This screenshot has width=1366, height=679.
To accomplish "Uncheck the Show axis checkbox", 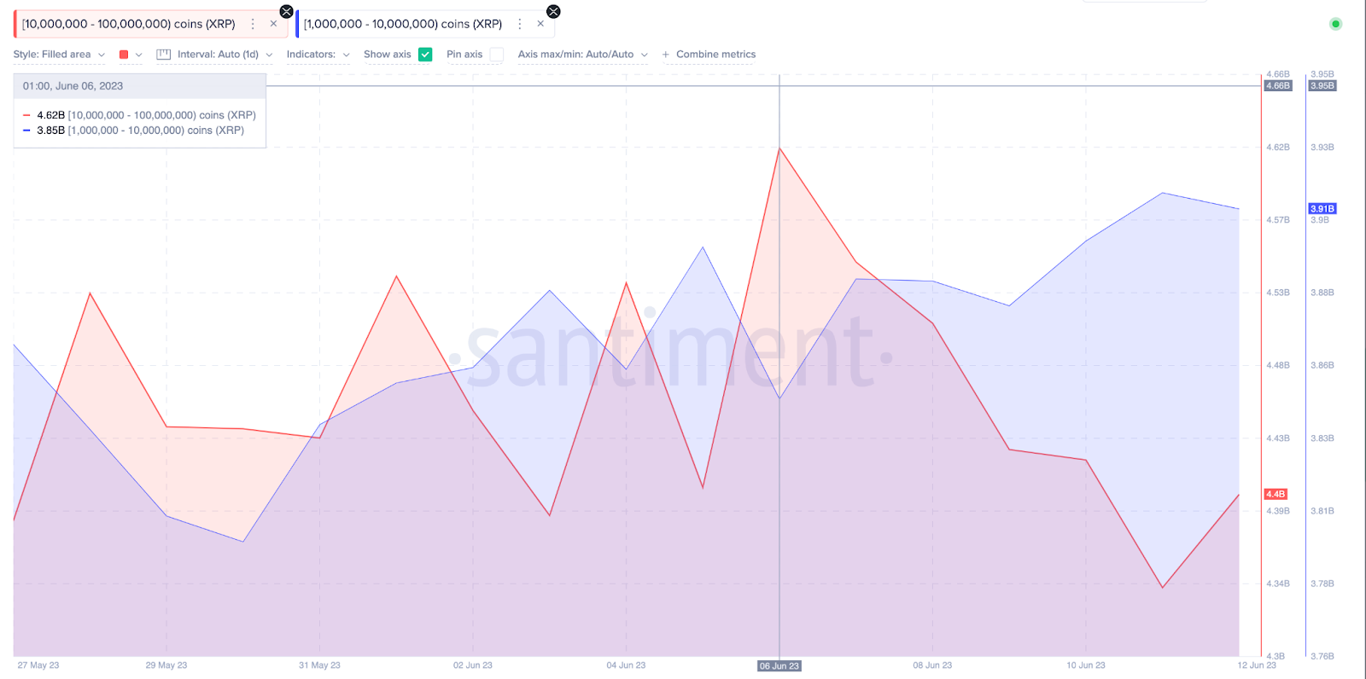I will [x=425, y=55].
